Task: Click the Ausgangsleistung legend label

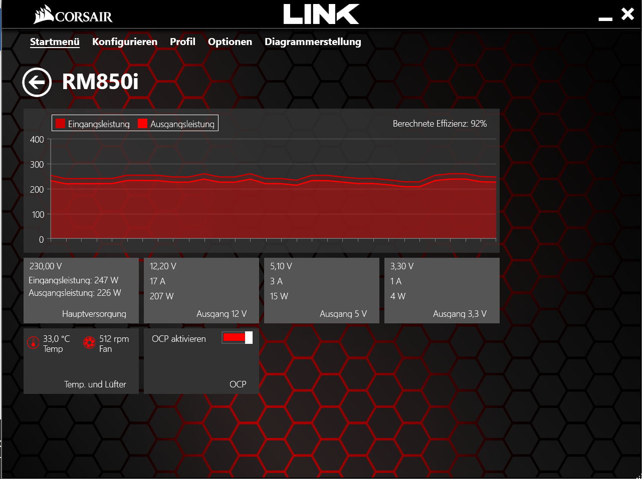Action: click(182, 124)
